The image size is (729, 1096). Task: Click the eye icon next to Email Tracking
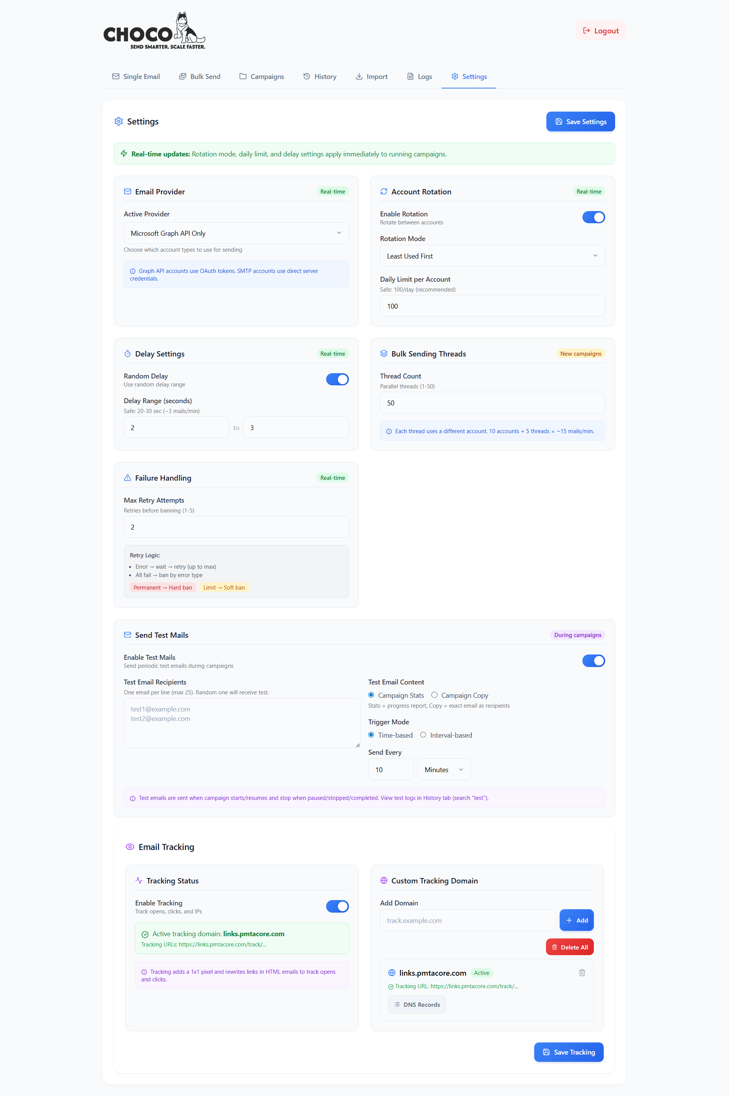click(x=130, y=847)
